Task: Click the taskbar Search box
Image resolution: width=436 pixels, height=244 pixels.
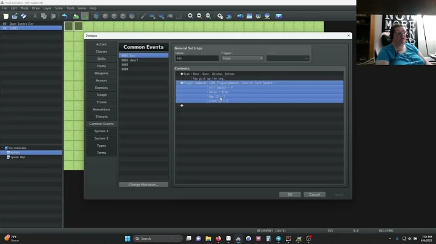Action: (158, 239)
